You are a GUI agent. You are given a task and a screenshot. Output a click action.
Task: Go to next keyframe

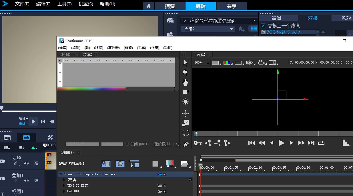click(227, 143)
